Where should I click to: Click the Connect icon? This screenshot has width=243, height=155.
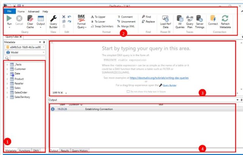(x=213, y=18)
